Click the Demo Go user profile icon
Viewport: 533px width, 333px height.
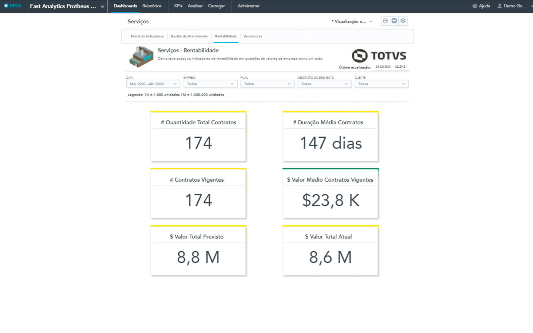coord(500,6)
